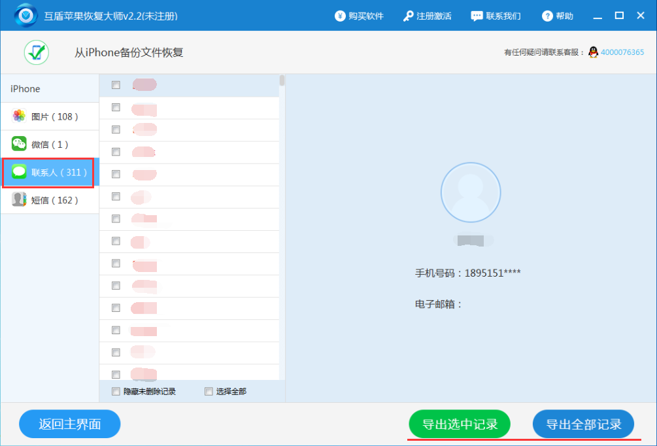Screen dimensions: 657x446
Task: Click the QQ penguin customer service icon
Action: (593, 52)
